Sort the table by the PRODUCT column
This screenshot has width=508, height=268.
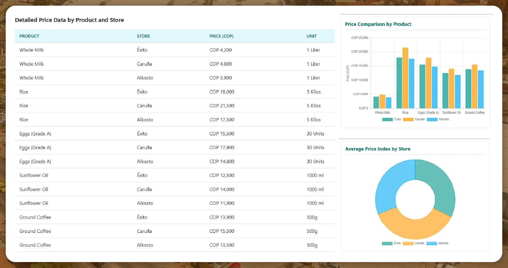pos(29,36)
